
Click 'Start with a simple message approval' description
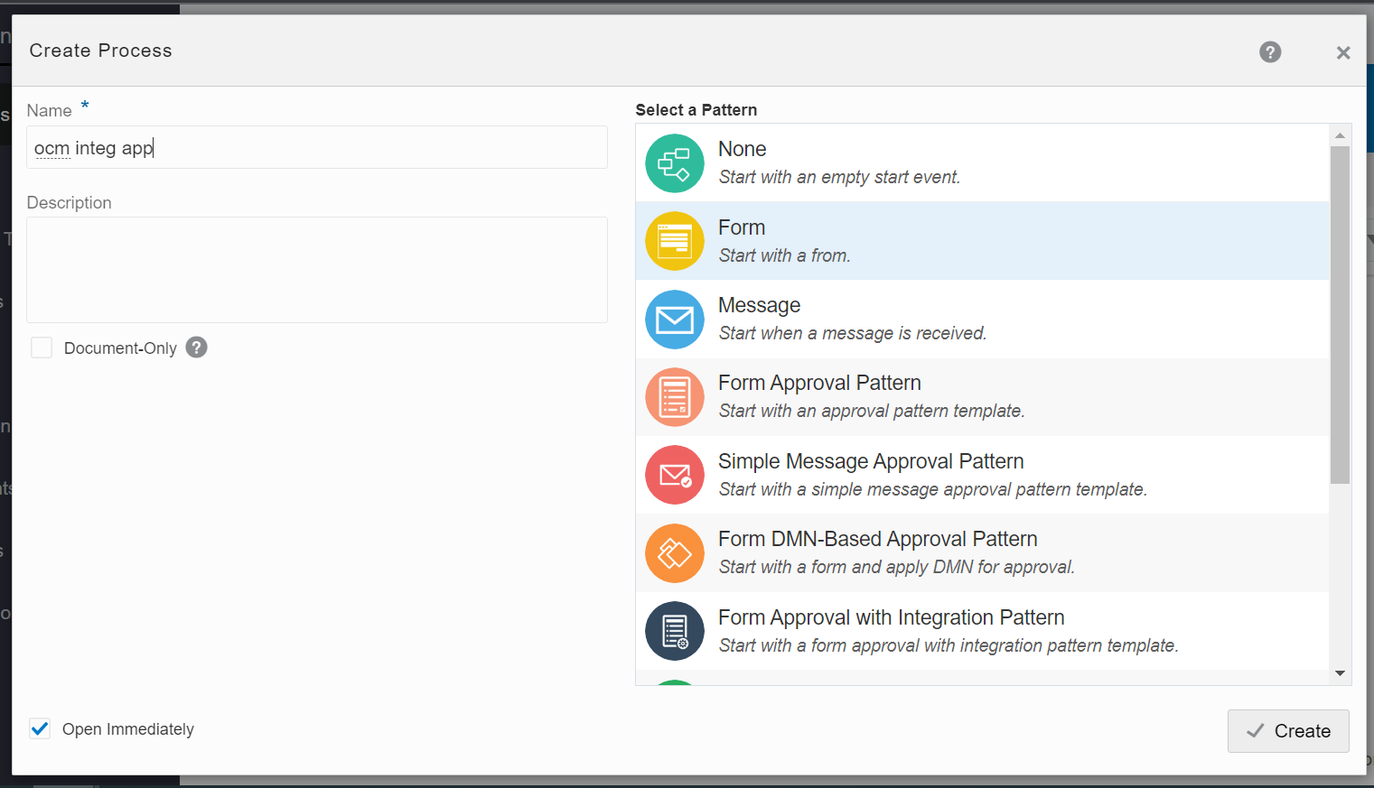pyautogui.click(x=932, y=489)
